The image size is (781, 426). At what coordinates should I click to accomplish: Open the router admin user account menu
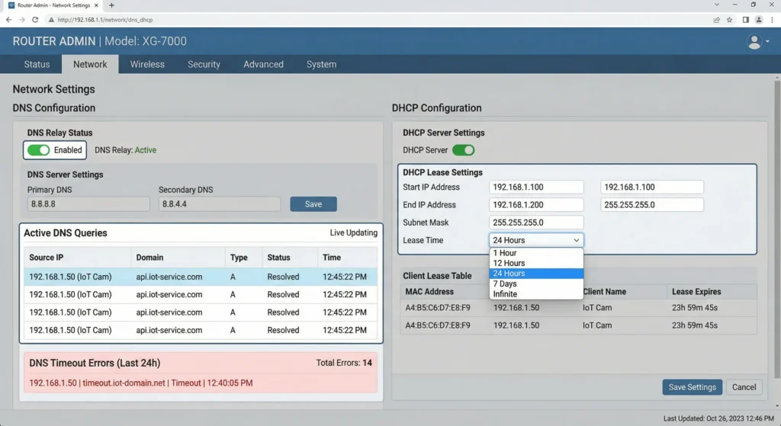click(757, 41)
